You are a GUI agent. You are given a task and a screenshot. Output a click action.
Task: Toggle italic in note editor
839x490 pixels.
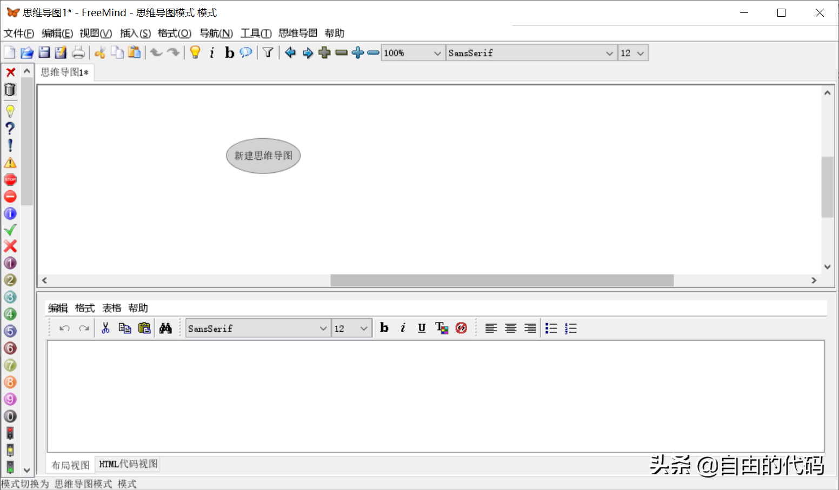pyautogui.click(x=403, y=328)
